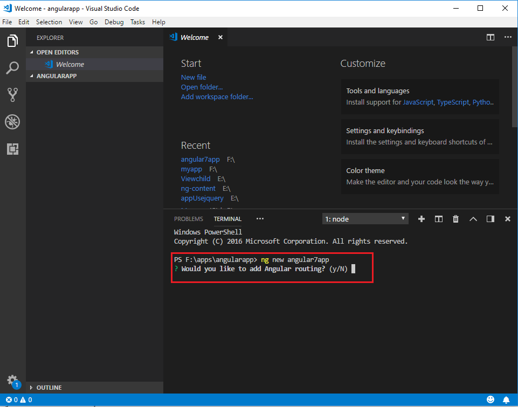Open recent project myapp

point(191,169)
